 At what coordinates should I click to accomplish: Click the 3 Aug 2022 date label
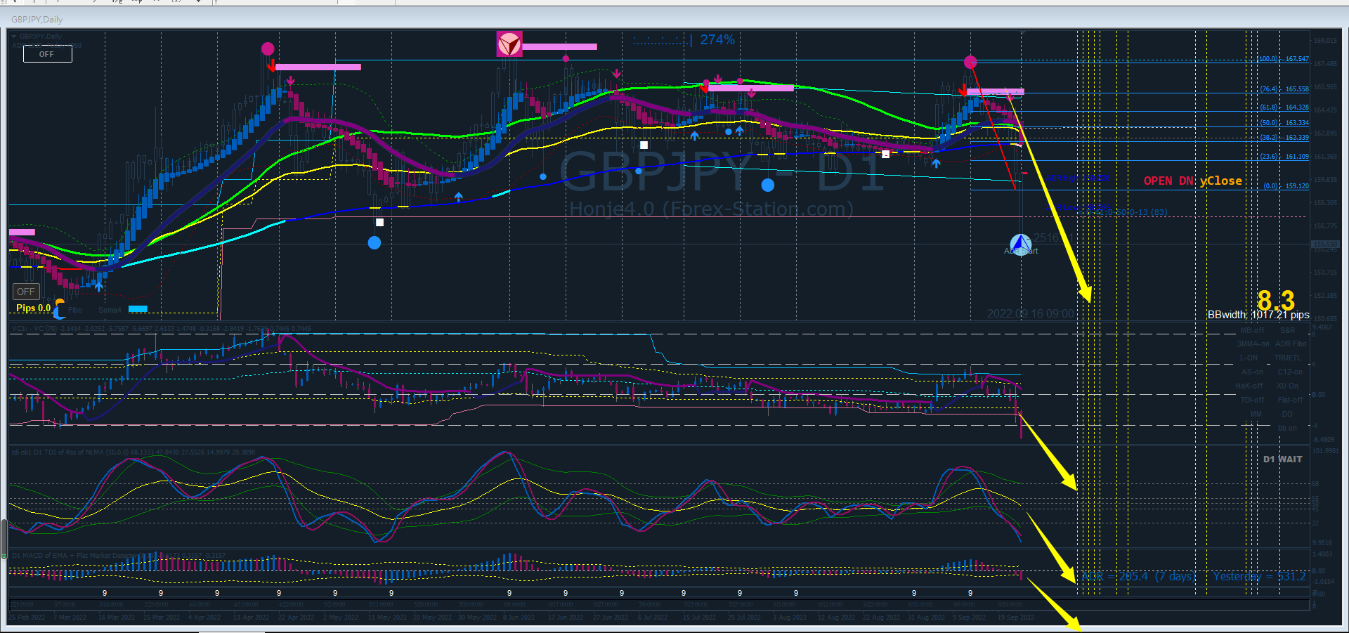point(790,618)
